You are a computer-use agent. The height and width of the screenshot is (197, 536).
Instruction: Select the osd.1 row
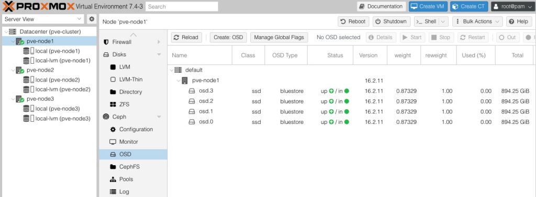coord(352,112)
